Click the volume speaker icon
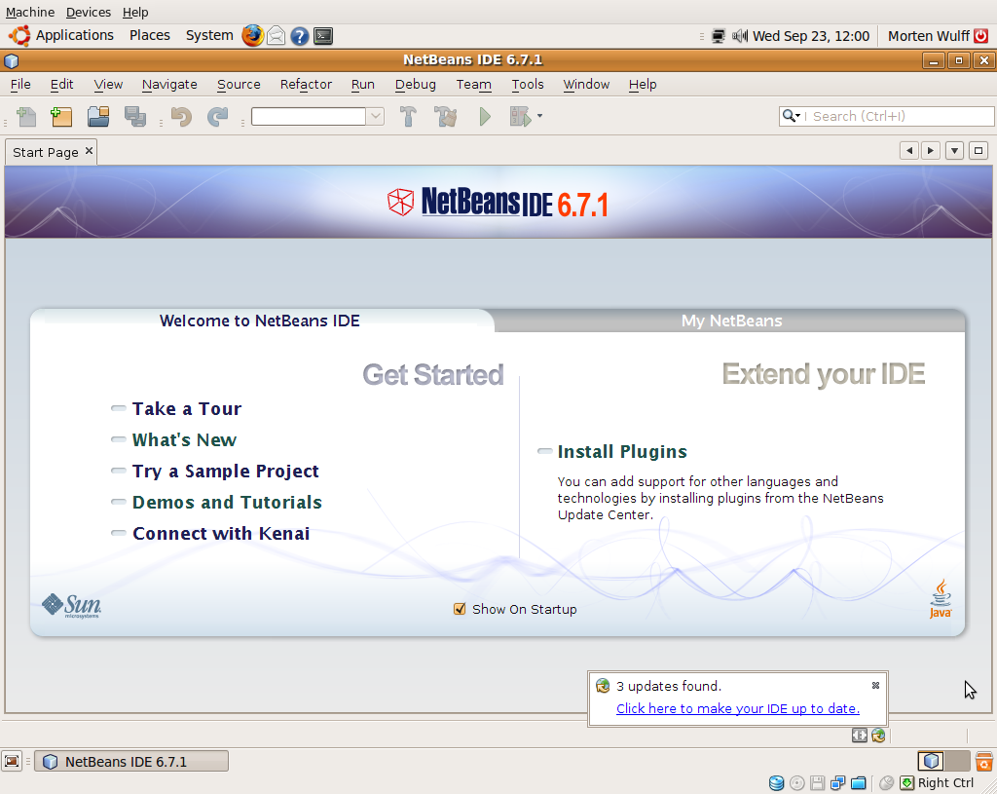997x794 pixels. pyautogui.click(x=740, y=36)
